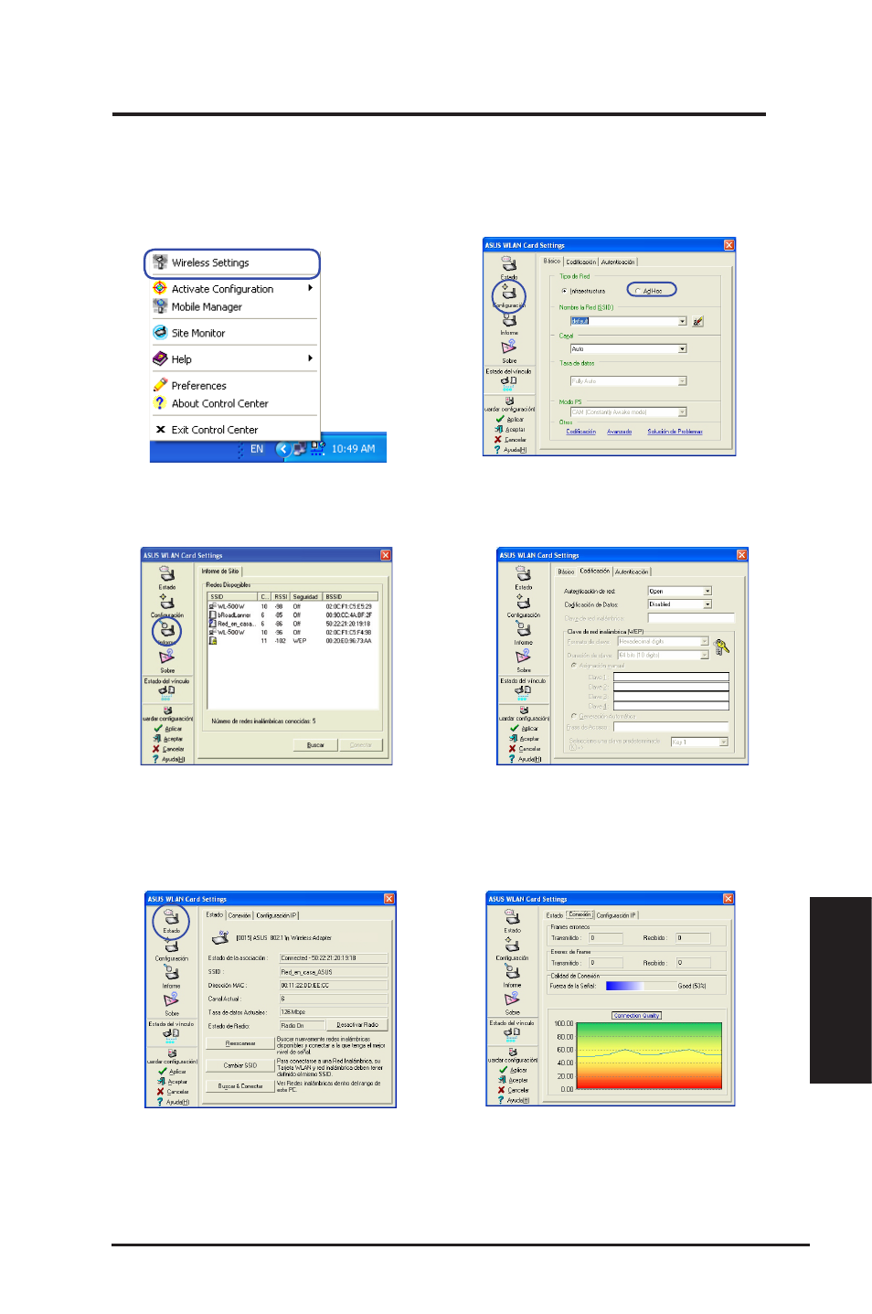Click Codificación link under Otros
872x1314 pixels.
(x=580, y=432)
